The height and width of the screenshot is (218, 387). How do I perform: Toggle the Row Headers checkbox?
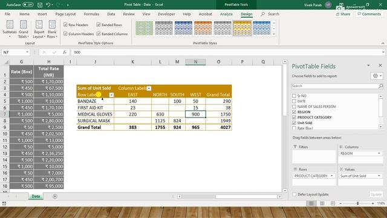click(65, 25)
